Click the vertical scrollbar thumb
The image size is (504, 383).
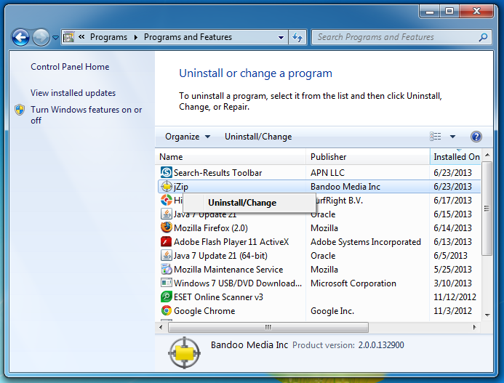(x=487, y=208)
